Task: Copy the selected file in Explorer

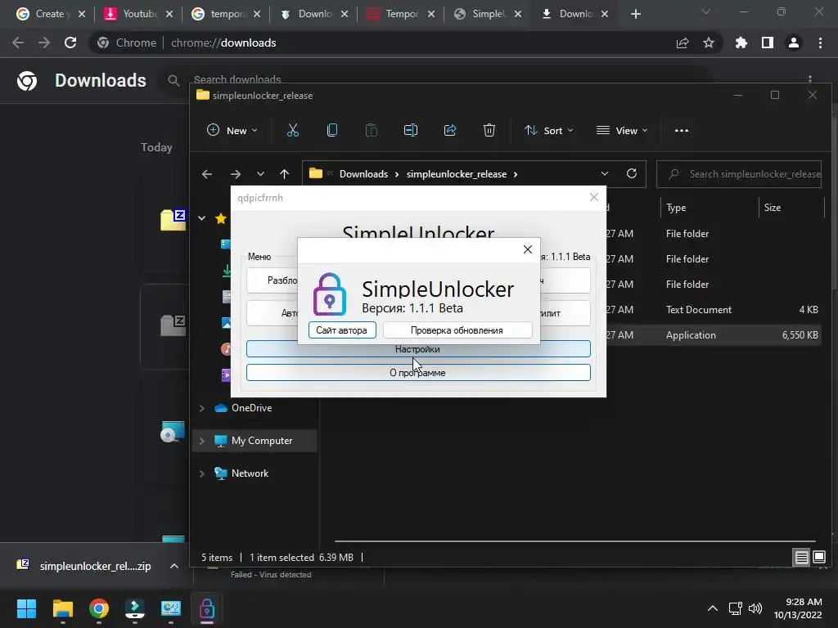Action: point(332,130)
